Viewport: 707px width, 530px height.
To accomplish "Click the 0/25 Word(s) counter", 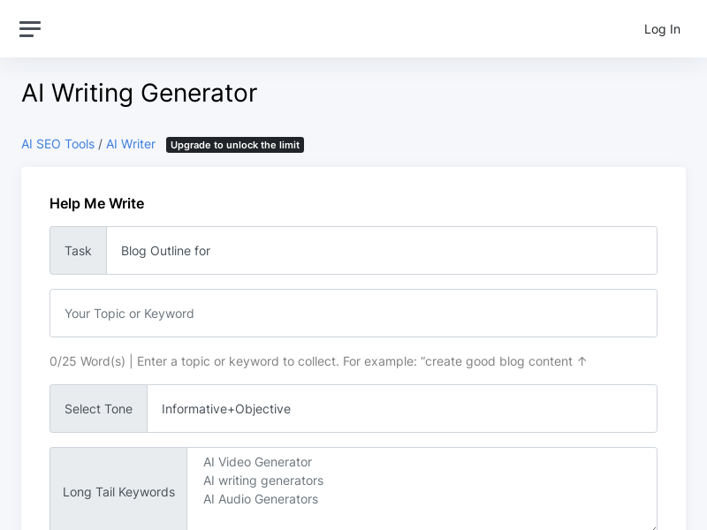I will [x=87, y=361].
